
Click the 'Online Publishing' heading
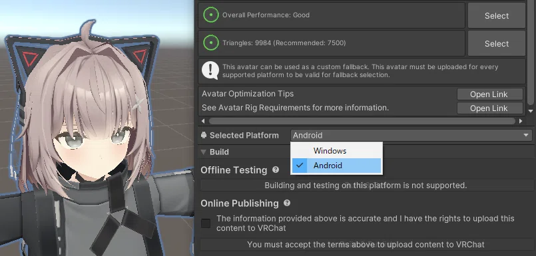[x=240, y=203]
